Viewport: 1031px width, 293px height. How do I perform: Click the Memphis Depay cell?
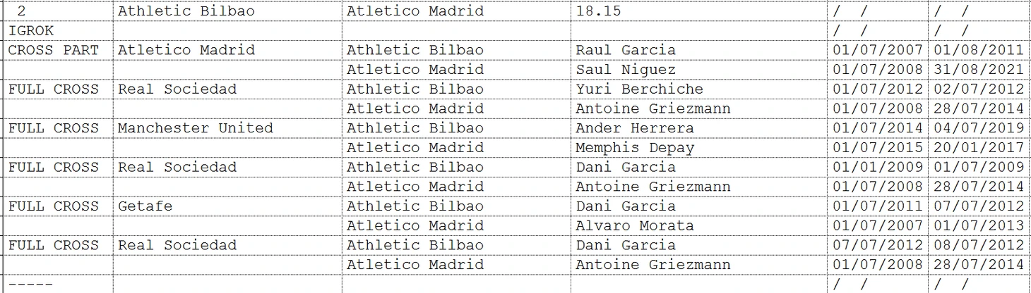coord(698,148)
